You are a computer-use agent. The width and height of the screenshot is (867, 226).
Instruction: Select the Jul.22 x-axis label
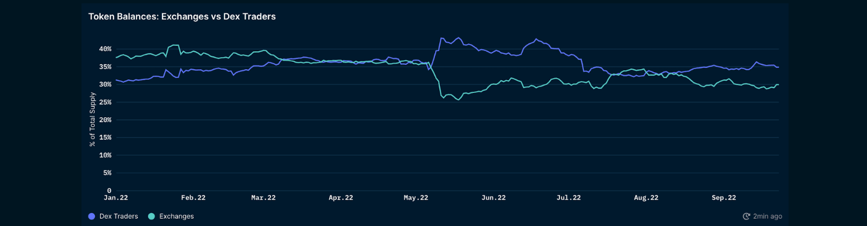coord(568,198)
